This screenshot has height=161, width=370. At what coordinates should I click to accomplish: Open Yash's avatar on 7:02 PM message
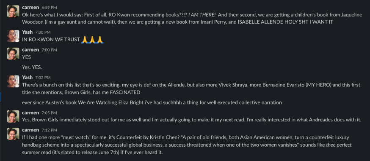pyautogui.click(x=13, y=81)
